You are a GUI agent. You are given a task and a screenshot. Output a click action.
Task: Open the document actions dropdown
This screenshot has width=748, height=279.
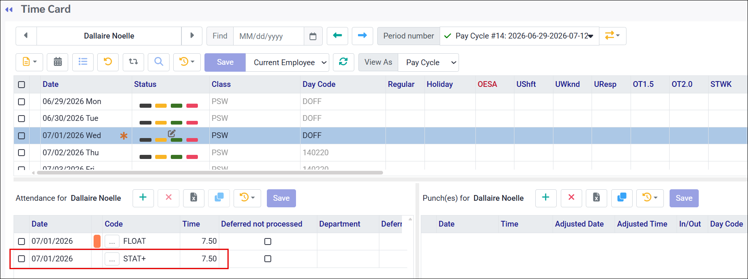pyautogui.click(x=29, y=62)
